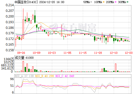Select the 11-05 date axis label
The image size is (135, 94).
click(x=67, y=53)
